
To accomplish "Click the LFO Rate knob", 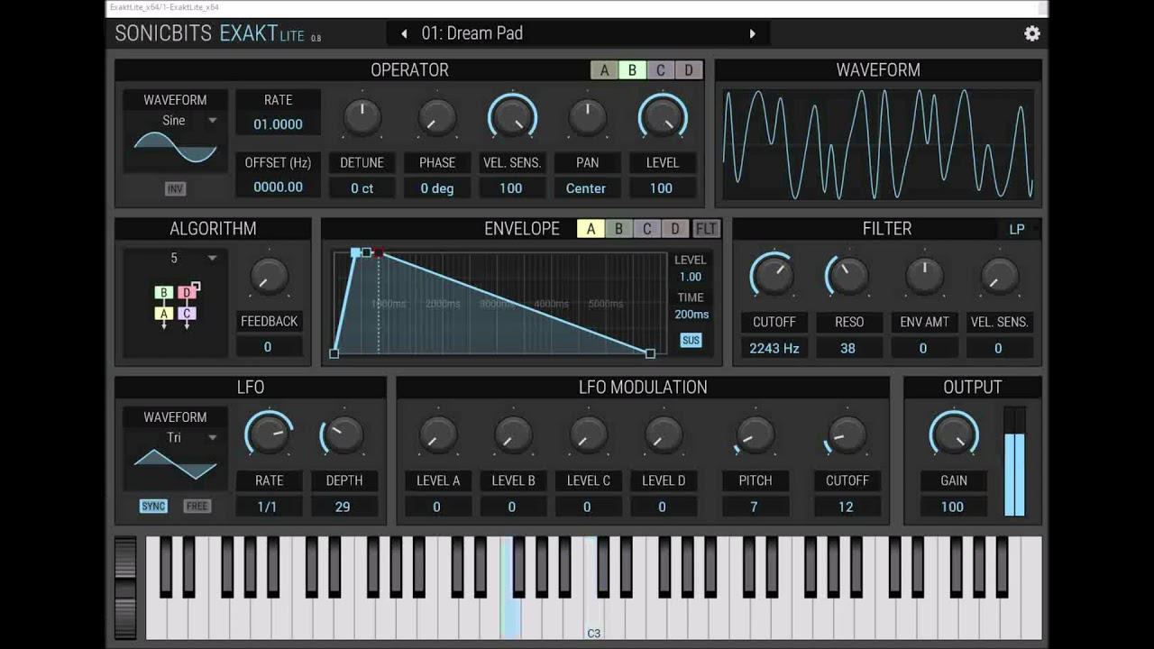I will click(x=269, y=435).
